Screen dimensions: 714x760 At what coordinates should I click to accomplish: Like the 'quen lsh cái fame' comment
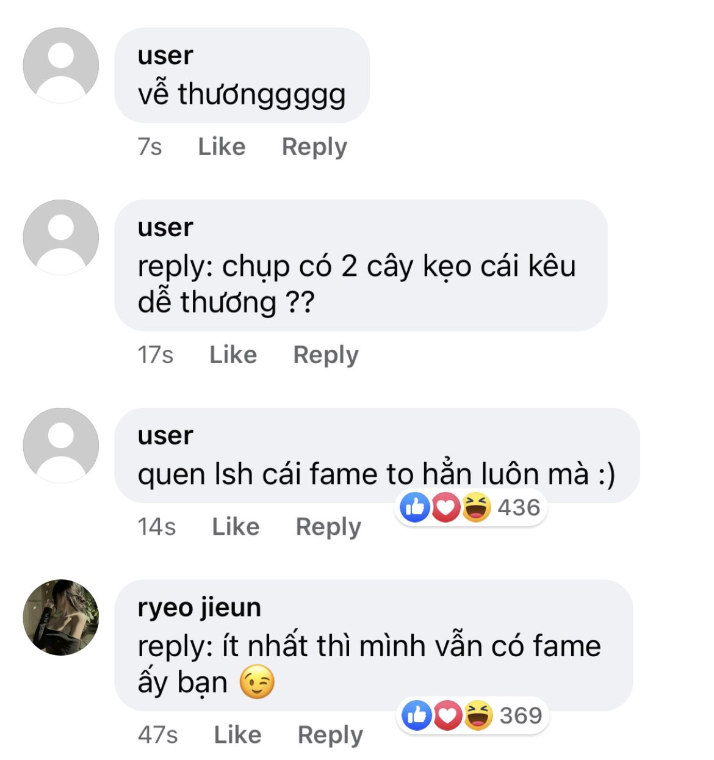236,526
